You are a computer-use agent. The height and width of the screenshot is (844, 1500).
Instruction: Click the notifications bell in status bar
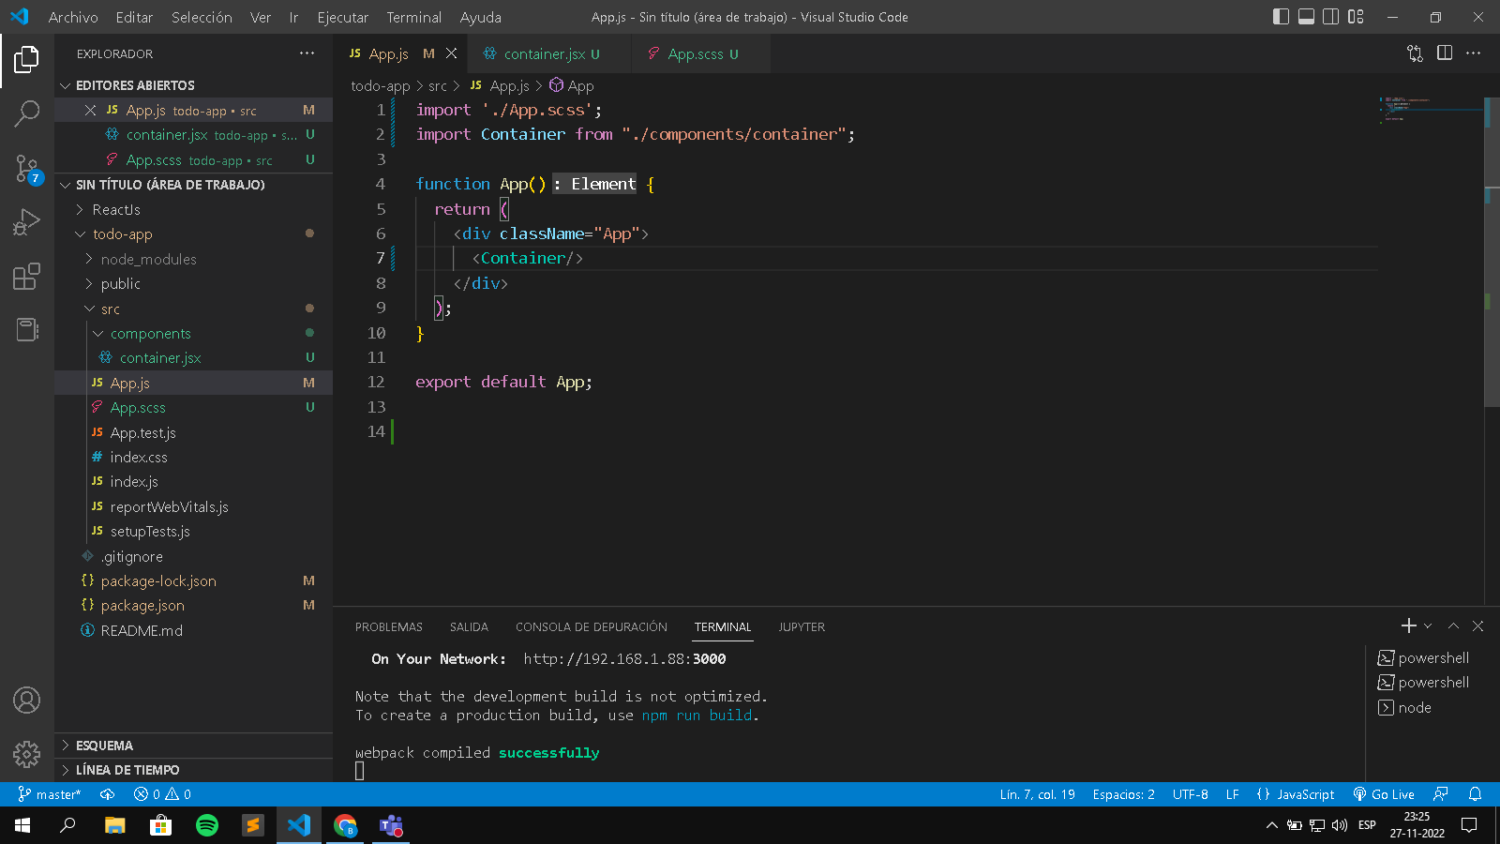(1476, 794)
